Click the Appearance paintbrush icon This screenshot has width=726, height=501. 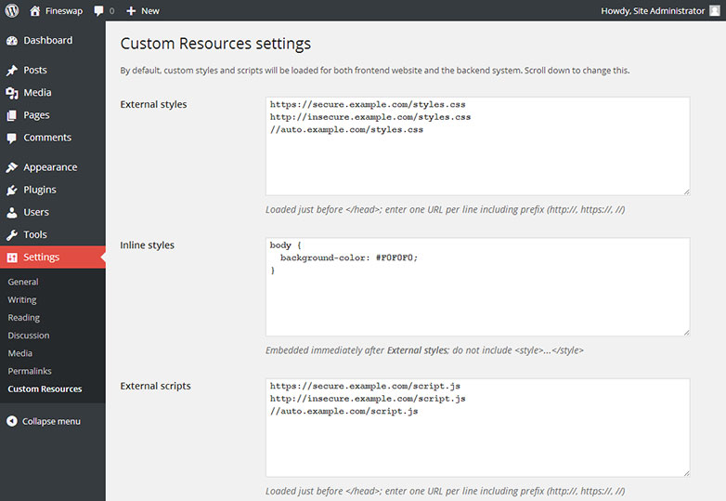click(x=12, y=167)
